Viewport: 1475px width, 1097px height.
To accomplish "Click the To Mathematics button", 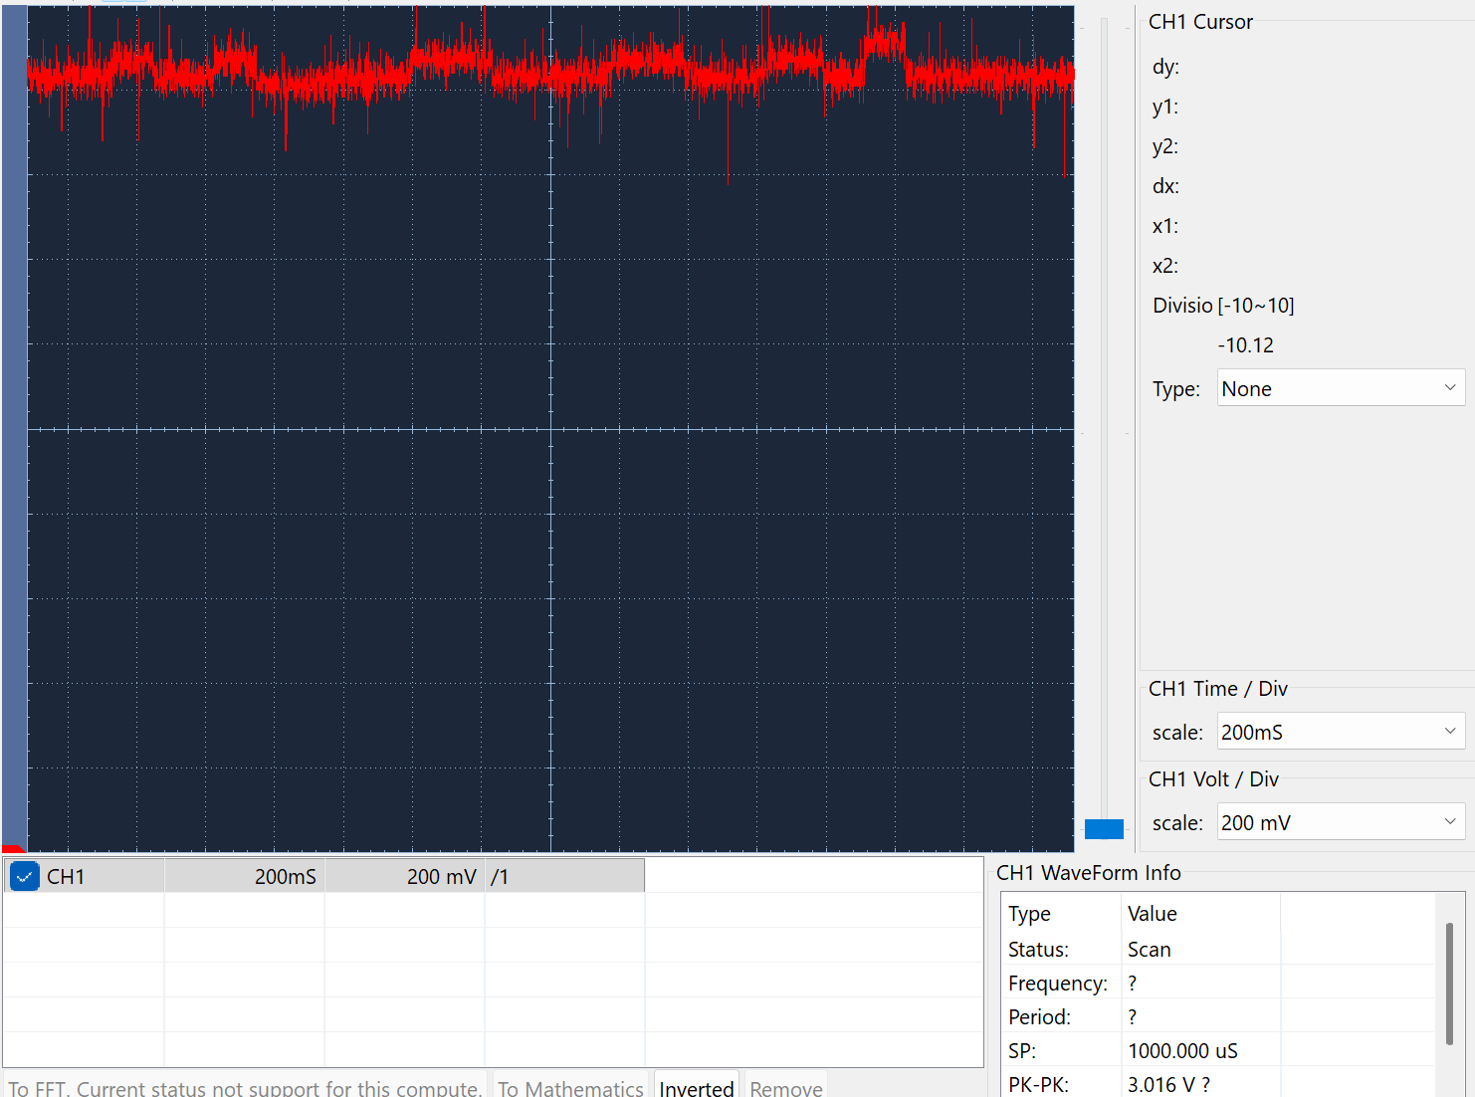I will coord(570,1087).
